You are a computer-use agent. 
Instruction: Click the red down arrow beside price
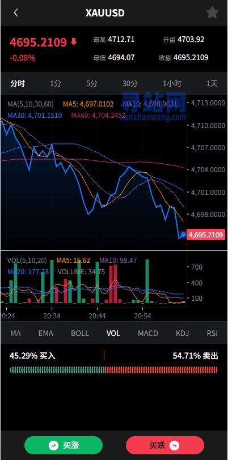[74, 42]
